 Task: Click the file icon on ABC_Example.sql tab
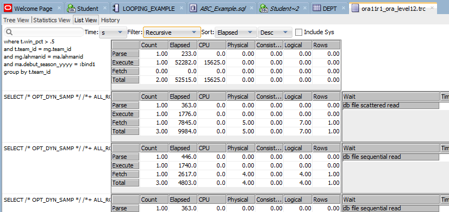[x=194, y=8]
